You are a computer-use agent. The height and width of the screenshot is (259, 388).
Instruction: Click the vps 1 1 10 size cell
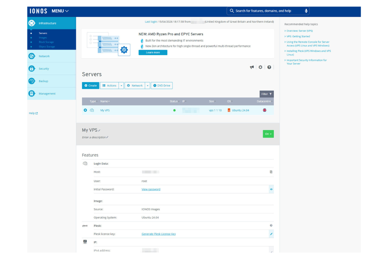[215, 110]
